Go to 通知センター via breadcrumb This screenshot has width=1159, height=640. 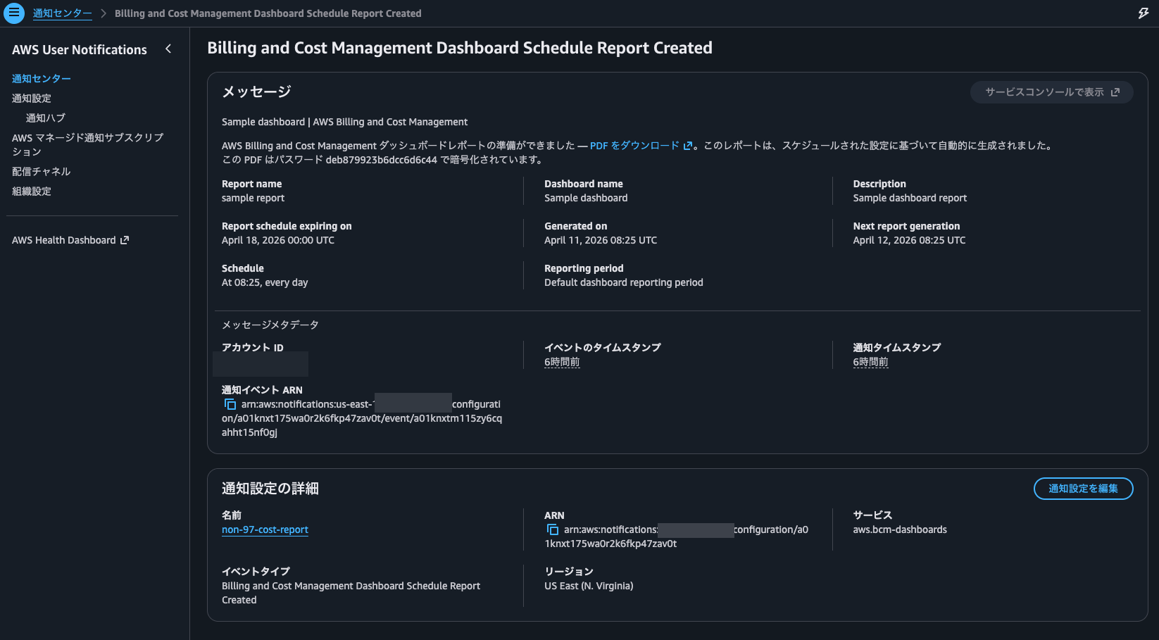click(x=62, y=13)
